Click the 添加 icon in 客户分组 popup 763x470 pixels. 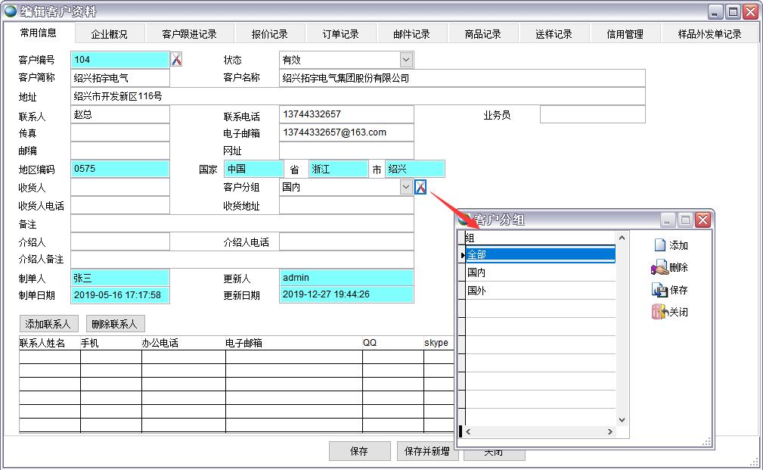tap(659, 245)
